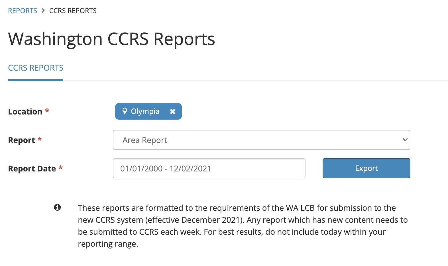The image size is (448, 266).
Task: Switch to the CCRS REPORTS tab
Action: pos(36,68)
